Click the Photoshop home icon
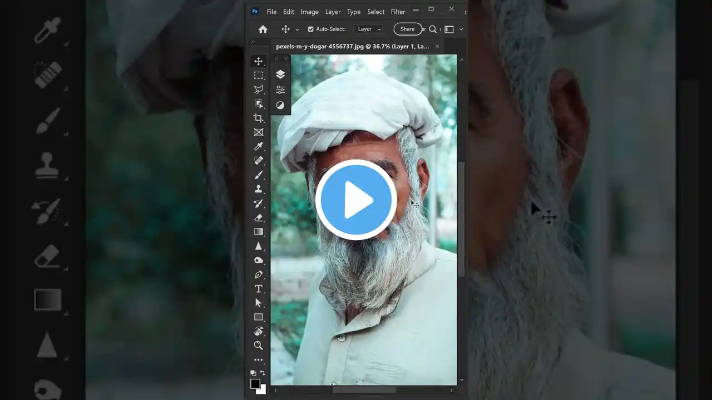Viewport: 712px width, 400px height. (262, 29)
